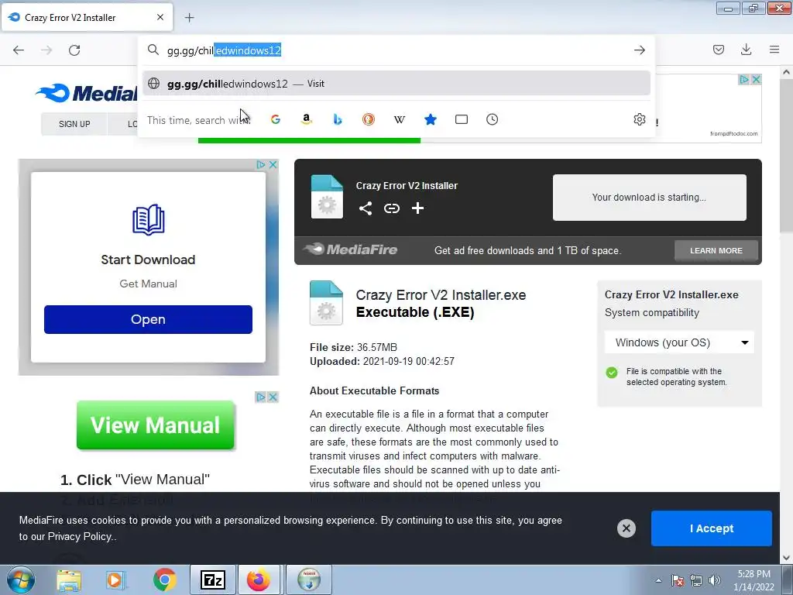This screenshot has width=793, height=595.
Task: Open the Action Center flag tray icon
Action: 678,580
